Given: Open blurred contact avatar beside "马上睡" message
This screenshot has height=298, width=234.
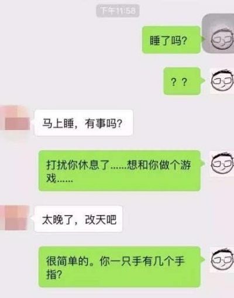Looking at the screenshot, I should pyautogui.click(x=15, y=118).
